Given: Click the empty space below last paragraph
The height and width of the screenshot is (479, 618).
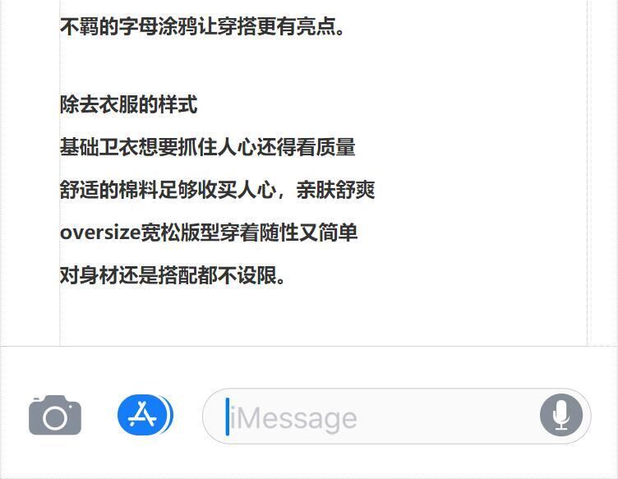Looking at the screenshot, I should pyautogui.click(x=323, y=317).
